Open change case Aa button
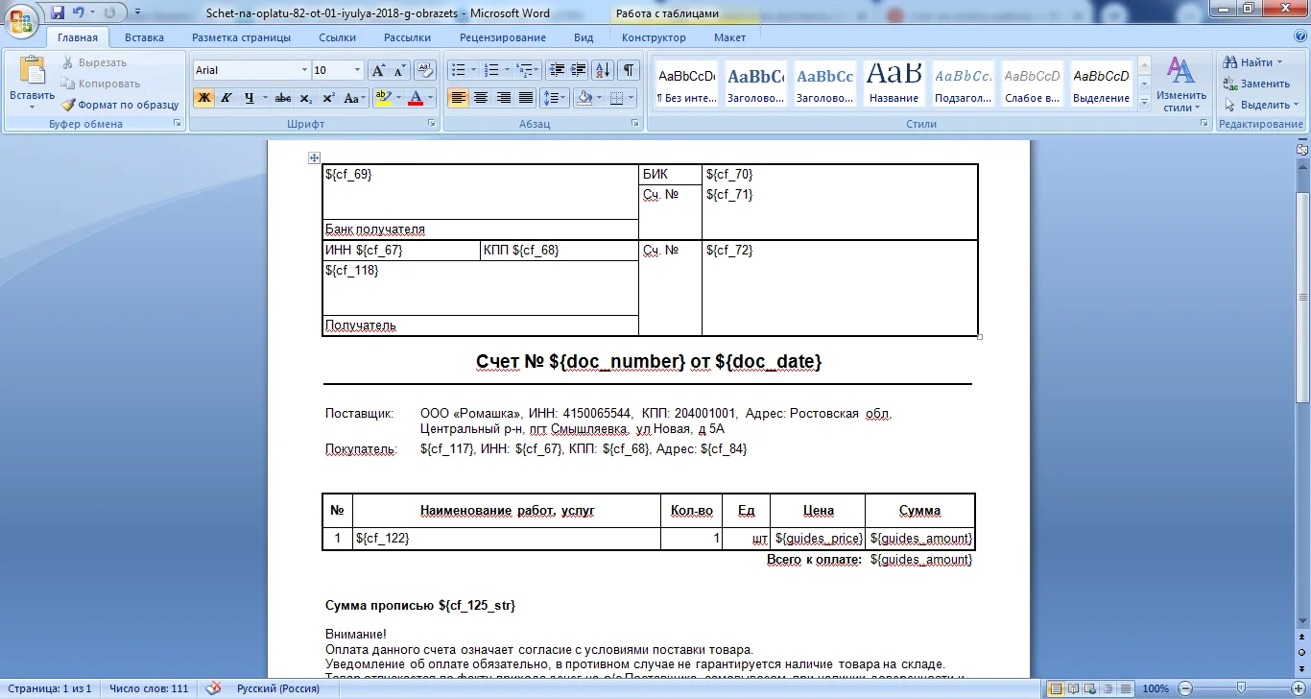Screen dimensions: 1311x699 pos(354,98)
